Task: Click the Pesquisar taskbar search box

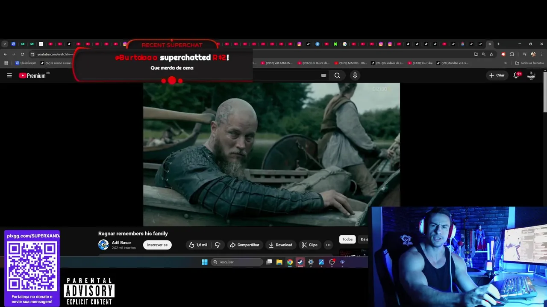Action: coord(237,262)
